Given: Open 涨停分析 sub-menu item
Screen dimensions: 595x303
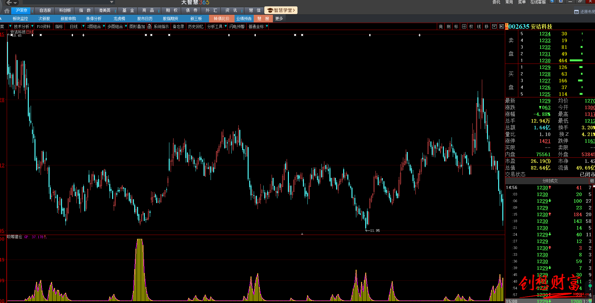Looking at the screenshot, I should (x=94, y=19).
